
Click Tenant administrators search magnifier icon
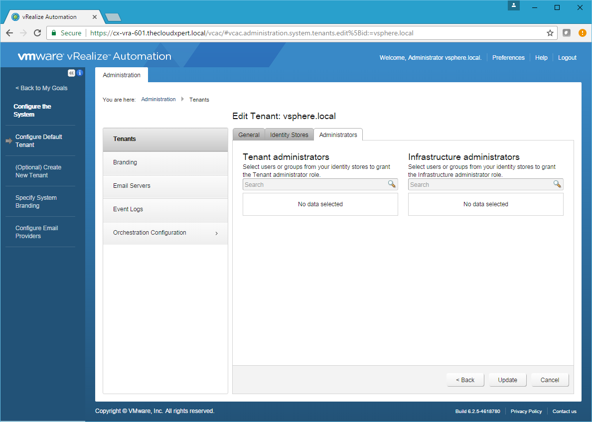[x=392, y=184]
